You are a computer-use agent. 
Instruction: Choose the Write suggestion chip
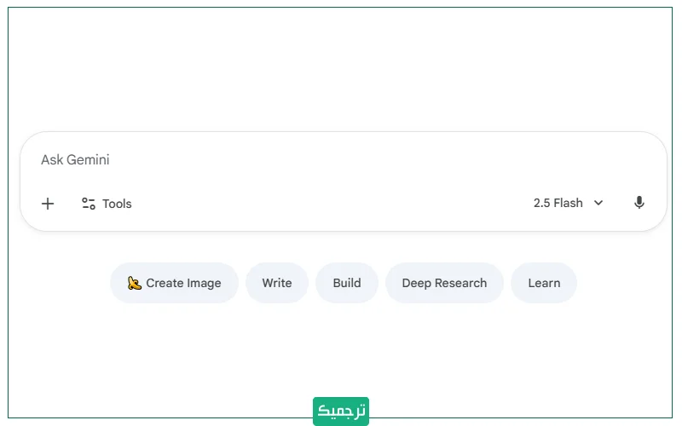pos(277,283)
